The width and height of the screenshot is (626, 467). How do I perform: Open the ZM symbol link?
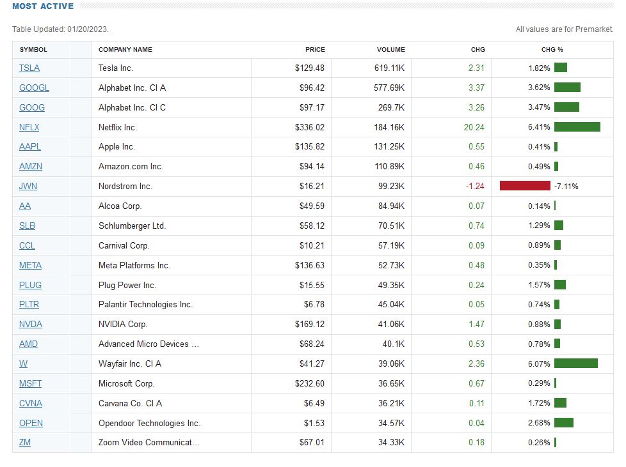25,442
